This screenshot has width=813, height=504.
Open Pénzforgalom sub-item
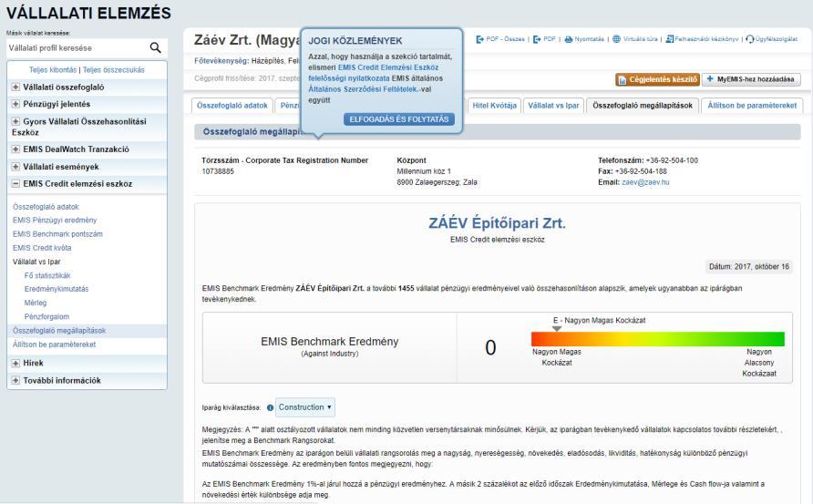click(46, 316)
